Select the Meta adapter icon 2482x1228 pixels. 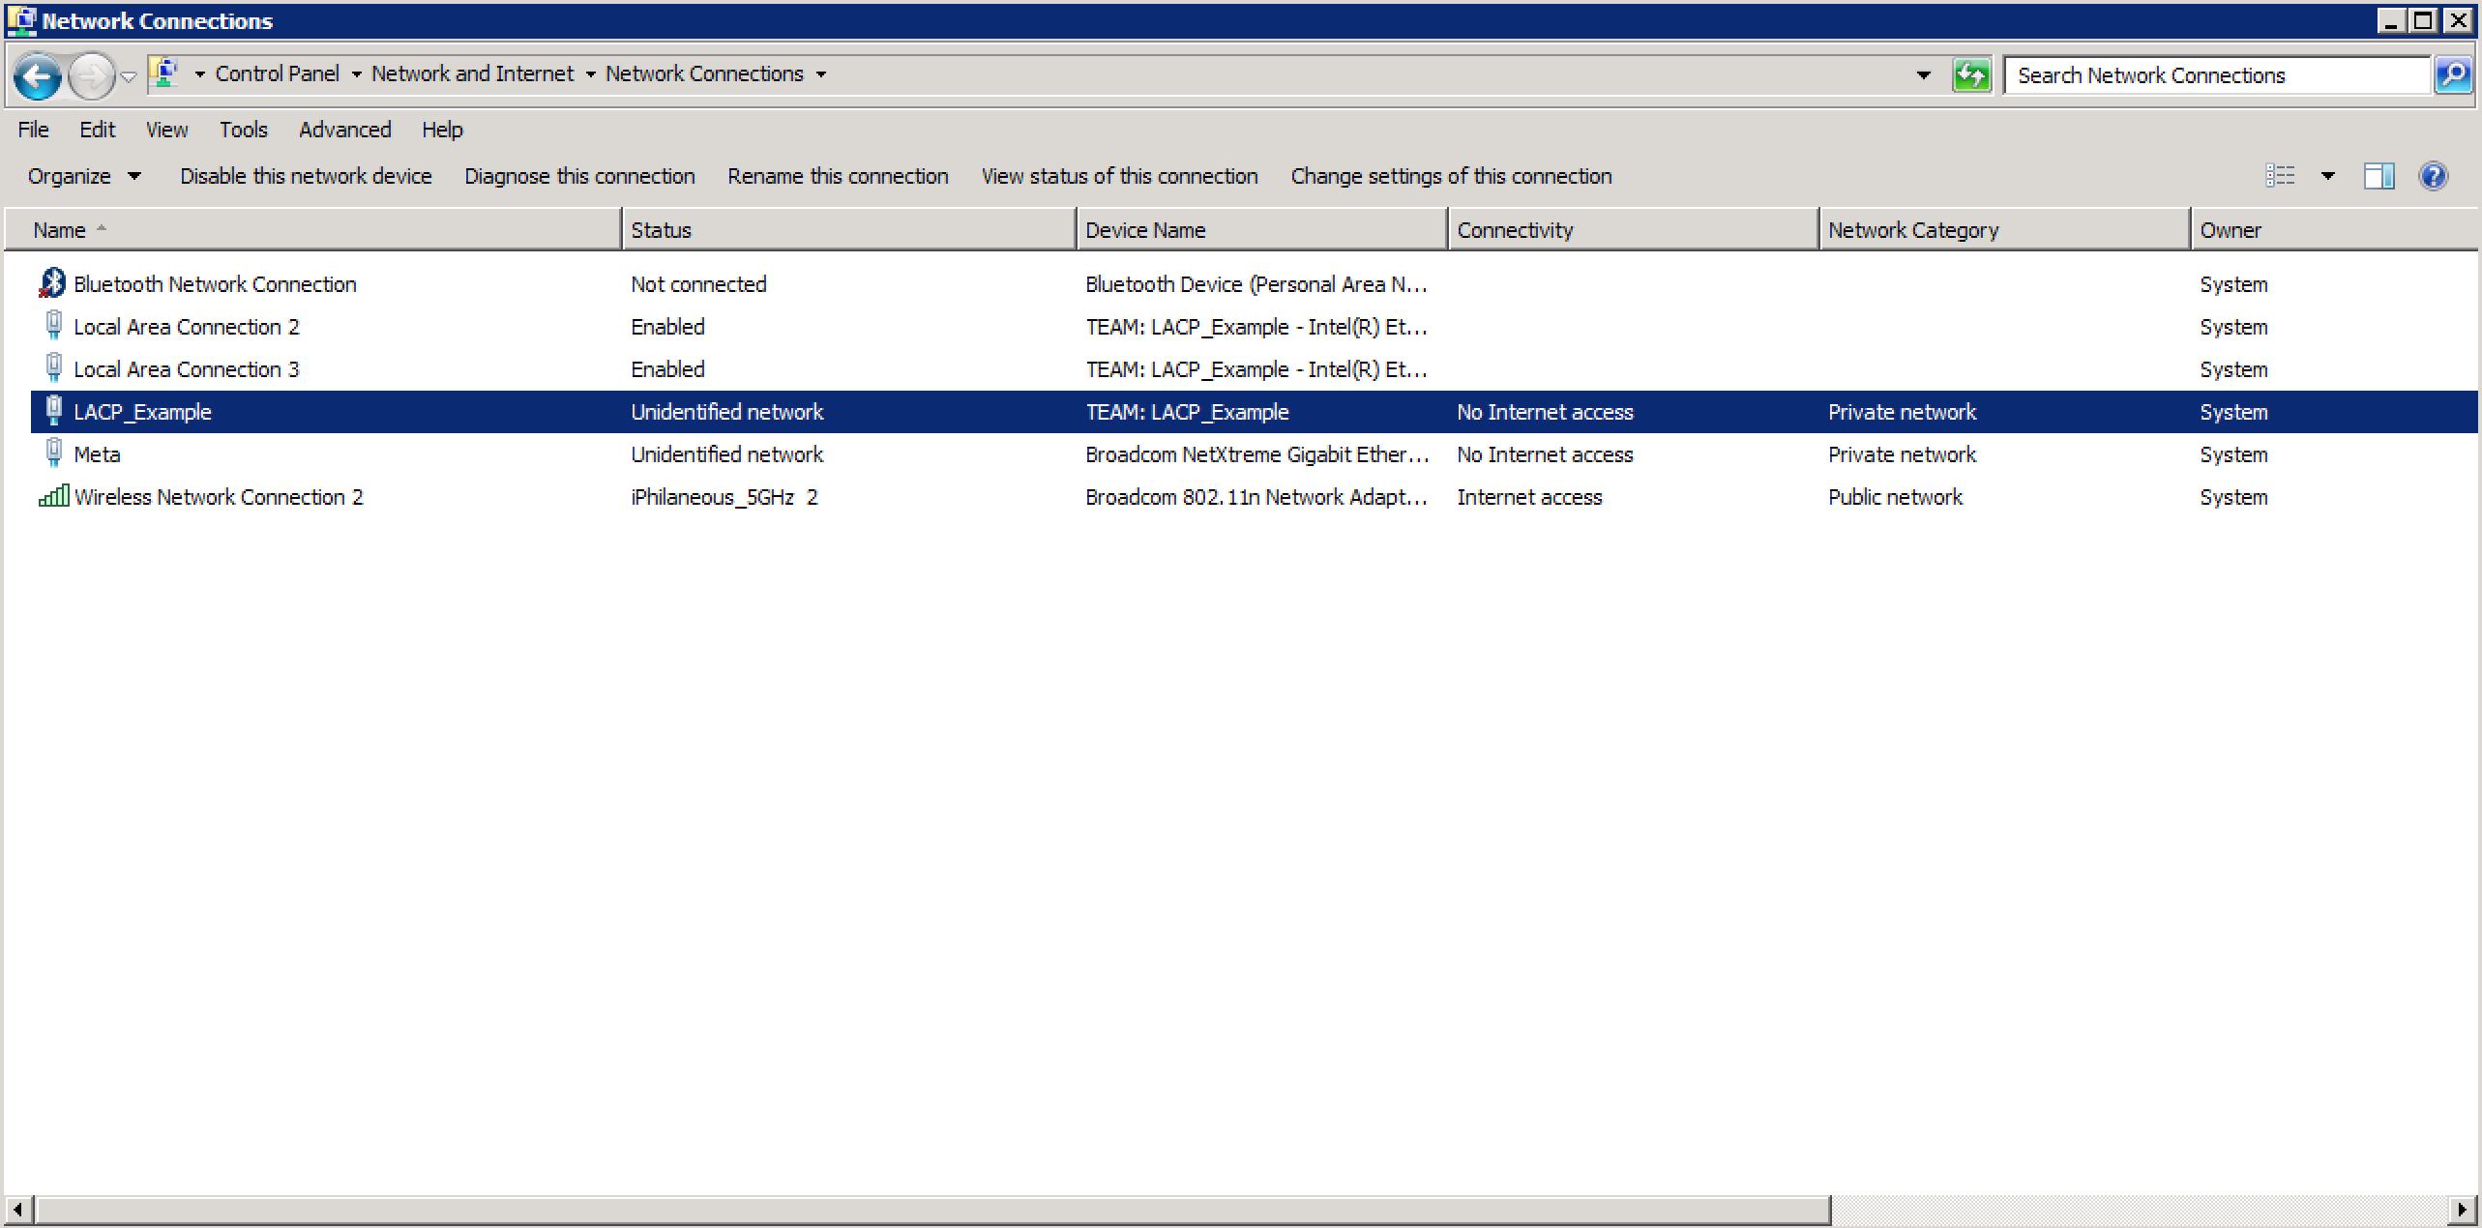[54, 453]
